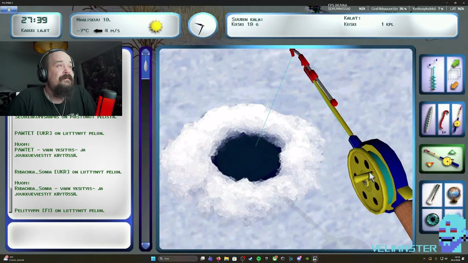Open File Explorer from the taskbar
468x263 pixels.
(226, 259)
